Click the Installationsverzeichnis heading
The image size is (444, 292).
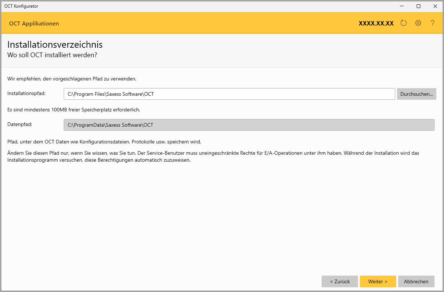pos(55,44)
